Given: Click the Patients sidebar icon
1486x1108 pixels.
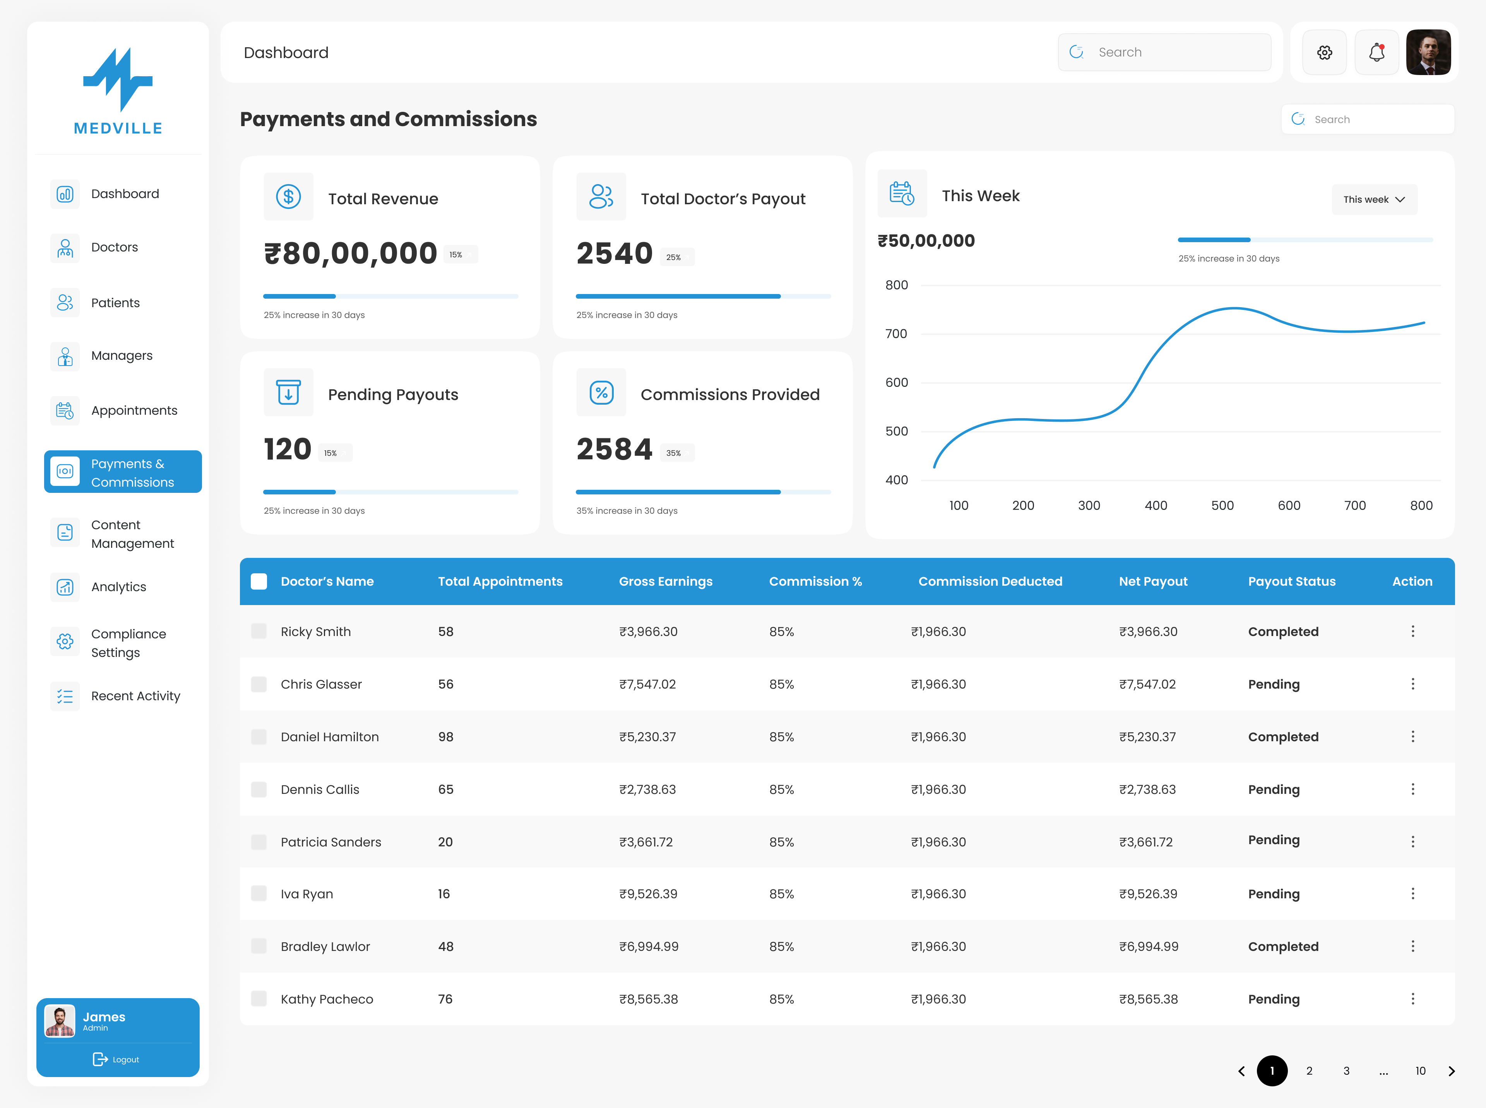Looking at the screenshot, I should pos(65,303).
